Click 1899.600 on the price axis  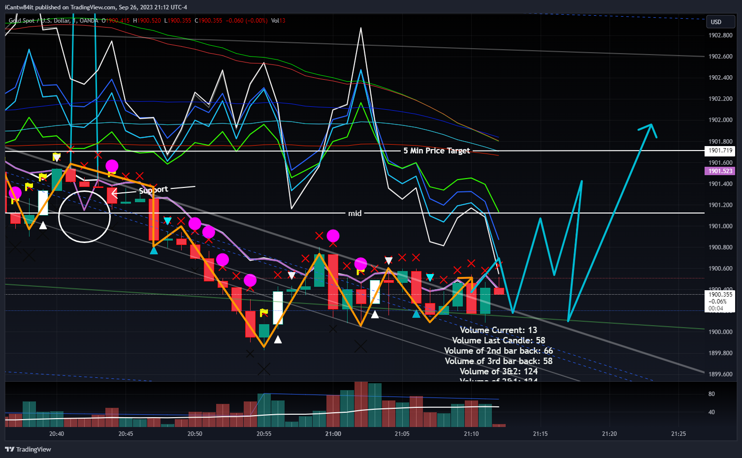[720, 374]
